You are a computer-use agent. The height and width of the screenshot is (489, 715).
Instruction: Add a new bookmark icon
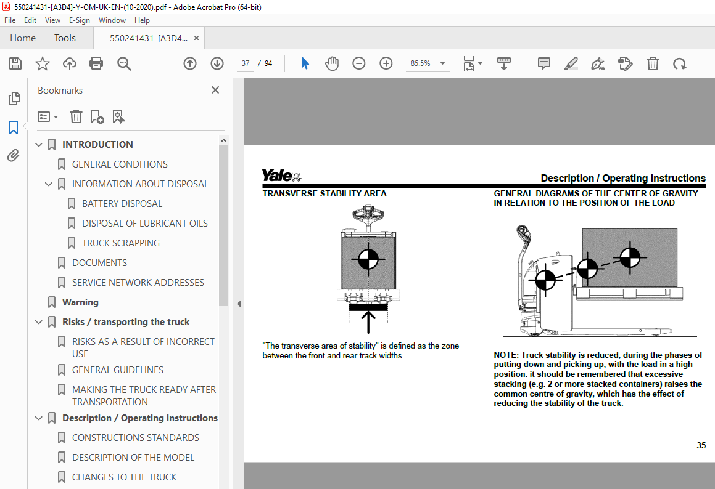pos(97,116)
